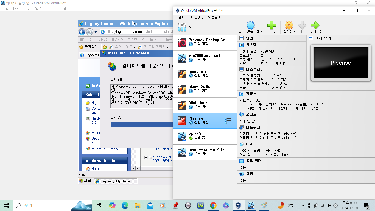Viewport: 375px width, 211px height.
Task: Click the legacyupdate.net address bar
Action: 136,32
